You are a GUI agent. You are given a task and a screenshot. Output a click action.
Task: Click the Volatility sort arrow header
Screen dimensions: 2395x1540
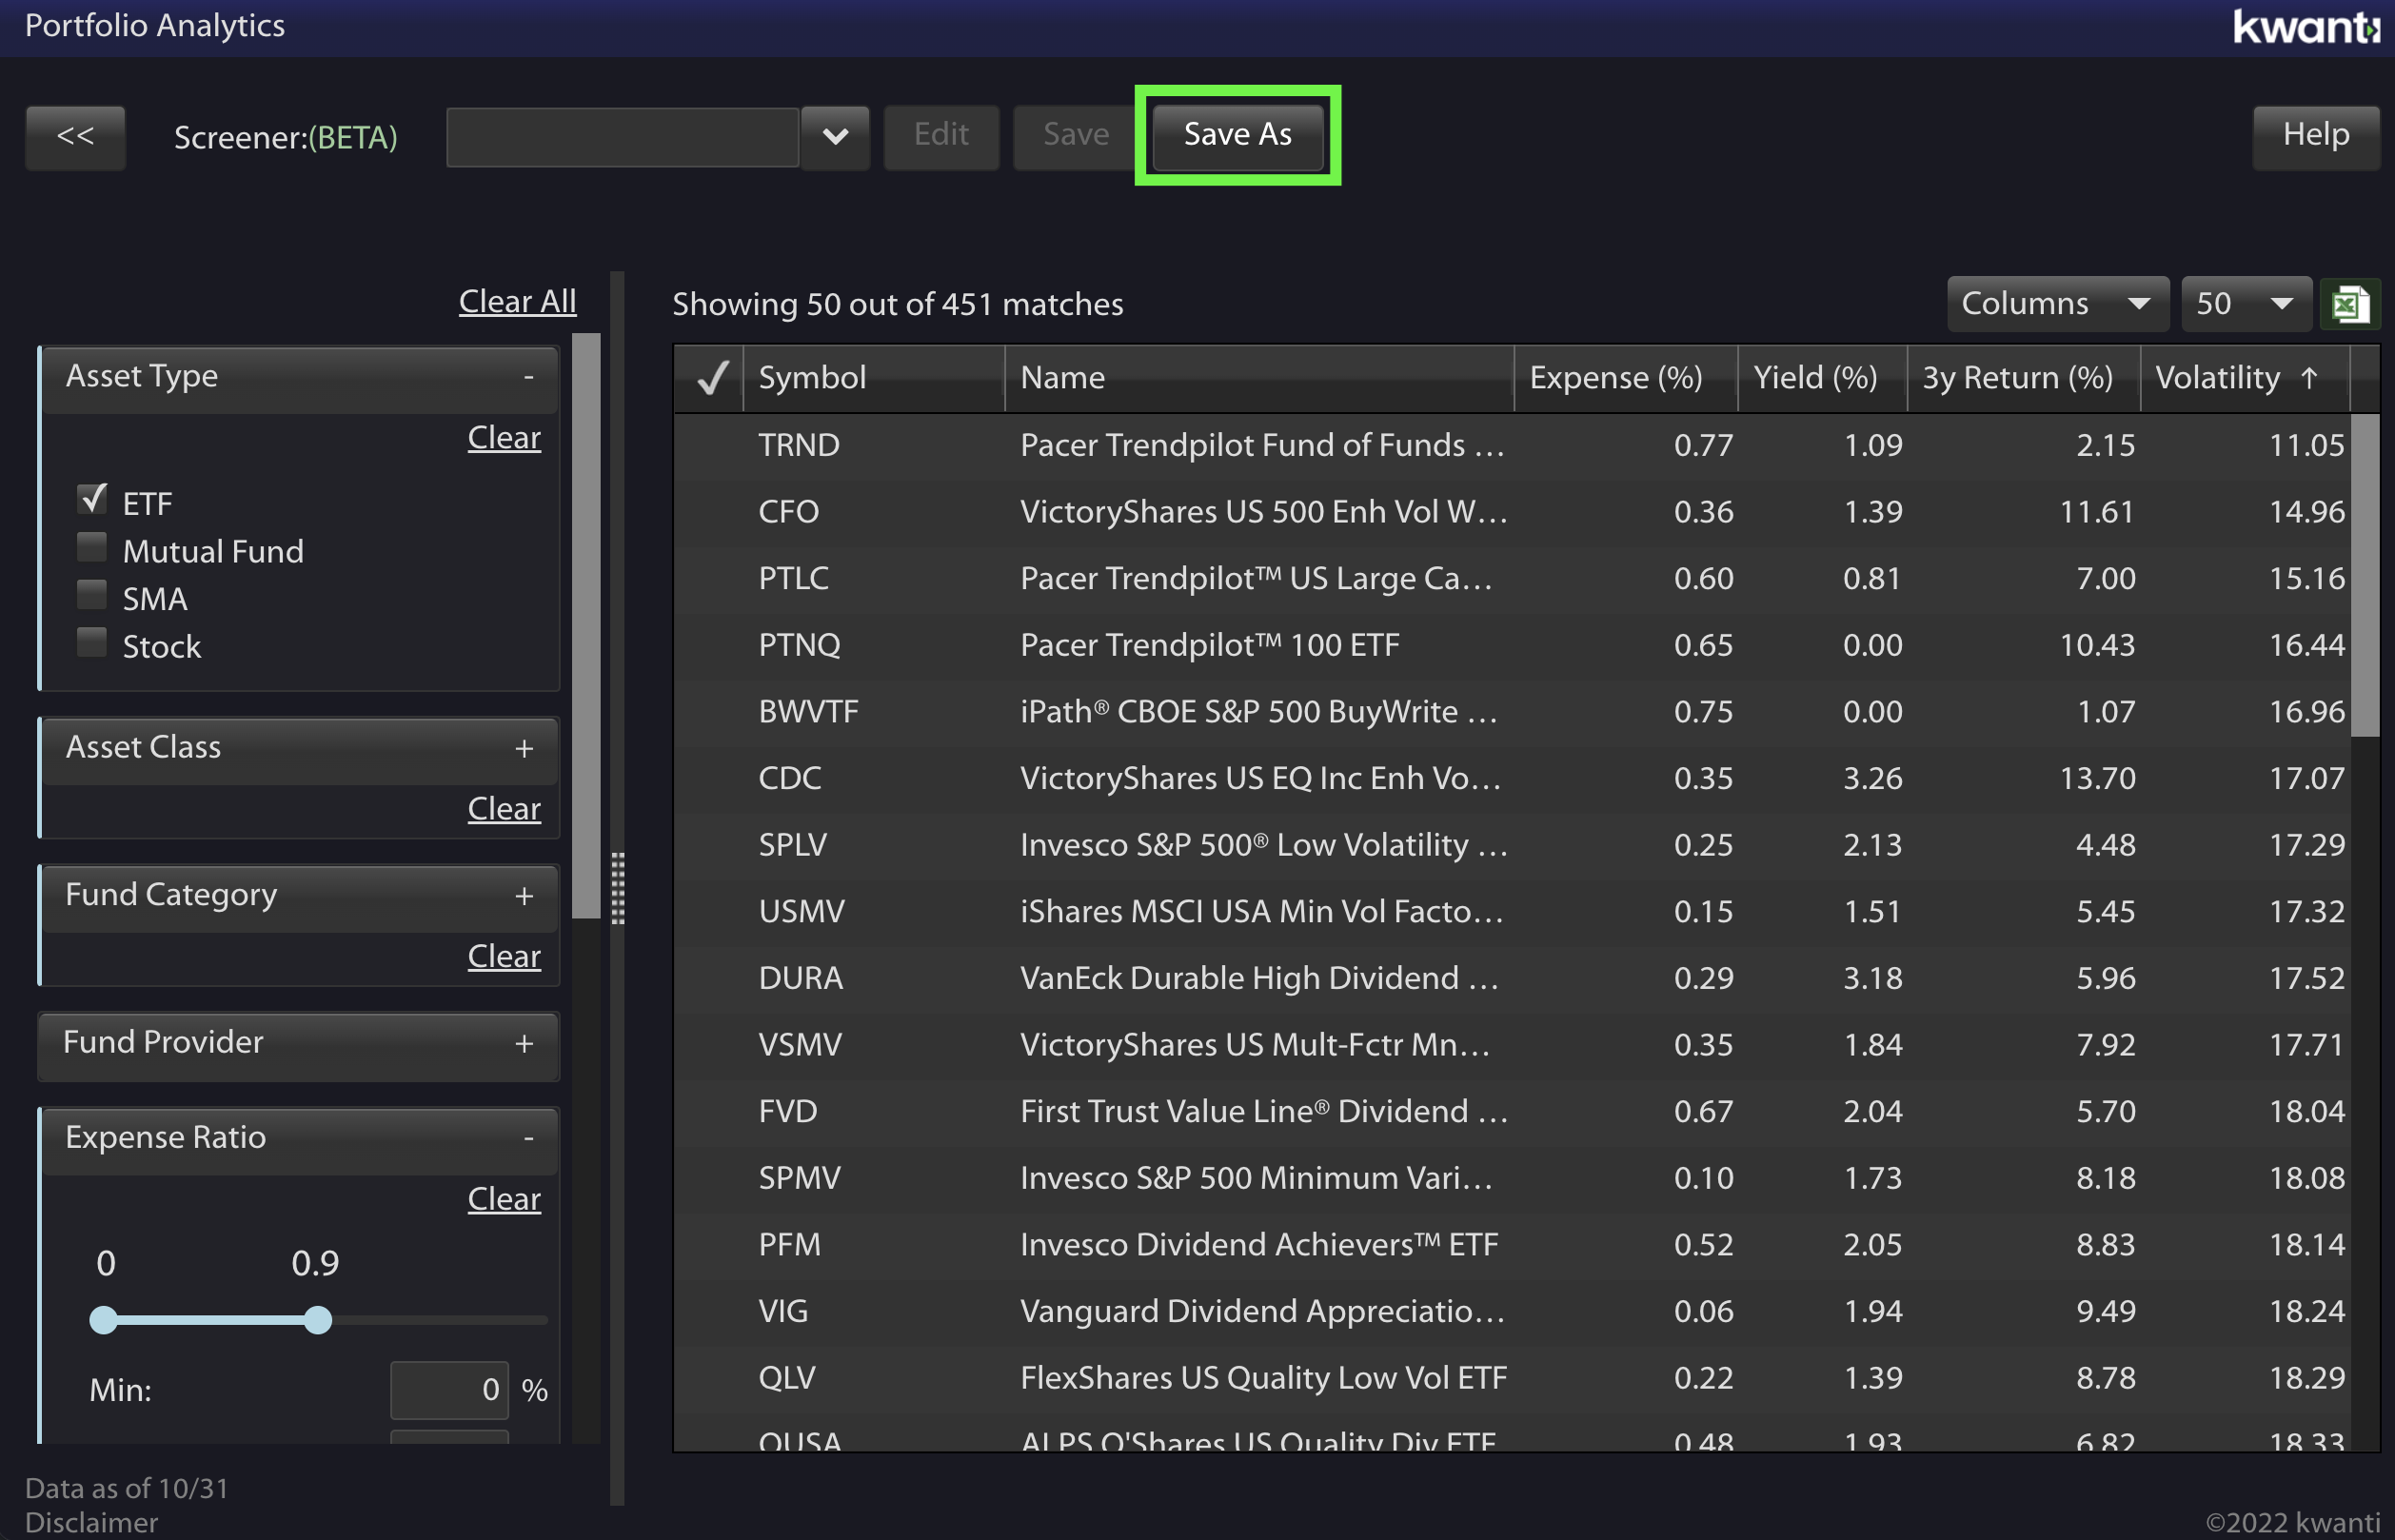click(x=2244, y=378)
